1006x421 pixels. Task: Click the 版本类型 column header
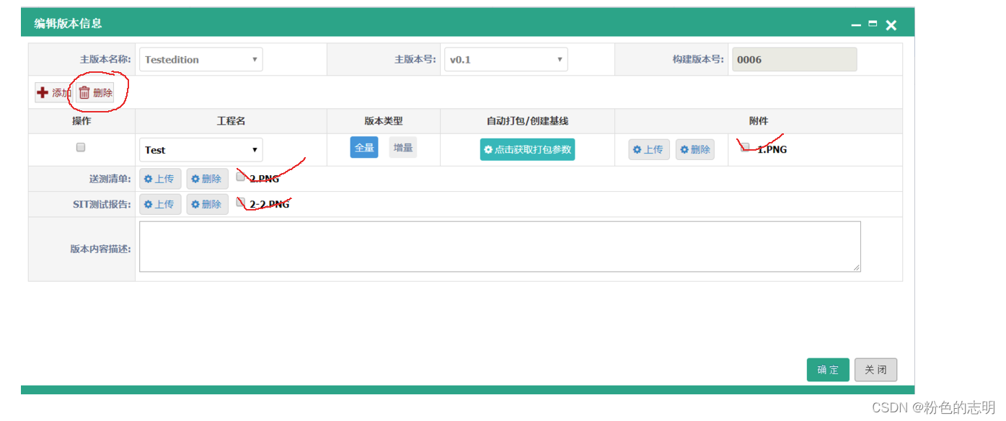pyautogui.click(x=383, y=121)
